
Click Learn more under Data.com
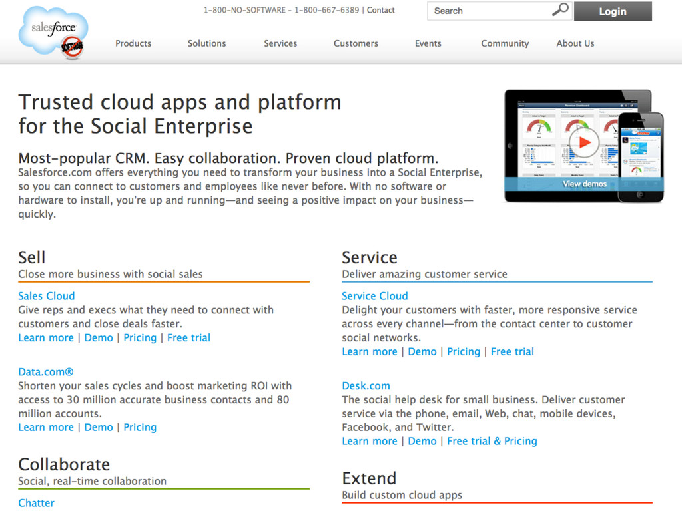(x=46, y=427)
